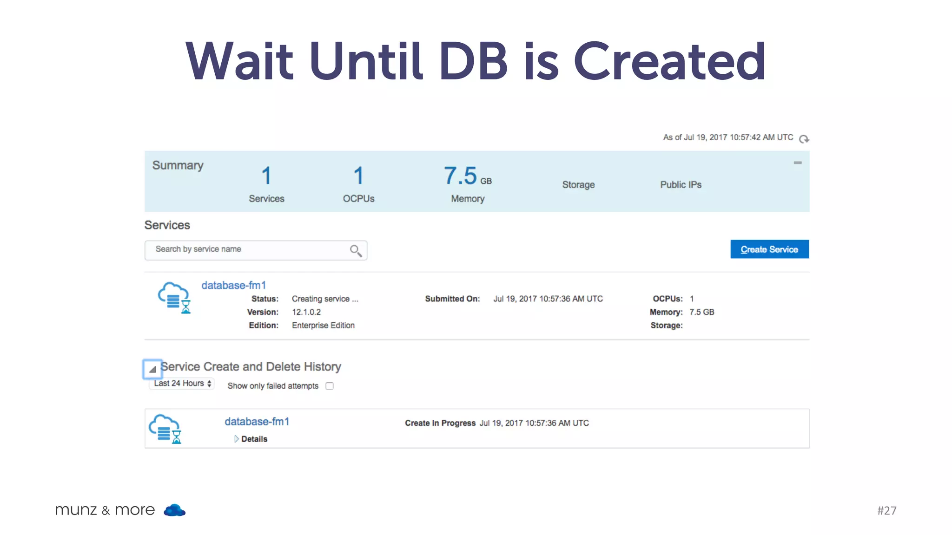Click the search magnifier icon
952x535 pixels.
coord(356,251)
